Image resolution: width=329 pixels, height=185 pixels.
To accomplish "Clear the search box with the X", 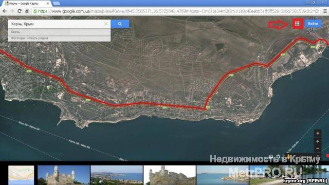I will [x=106, y=24].
